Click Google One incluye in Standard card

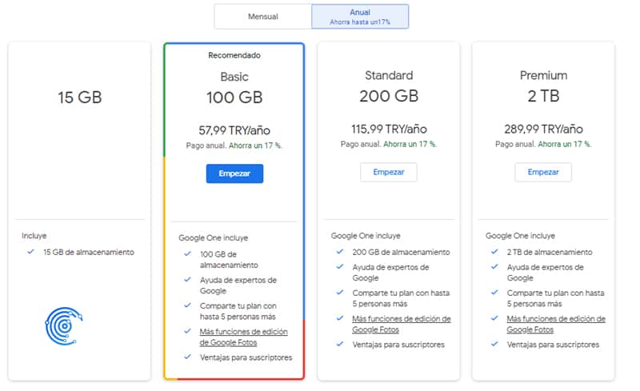366,236
